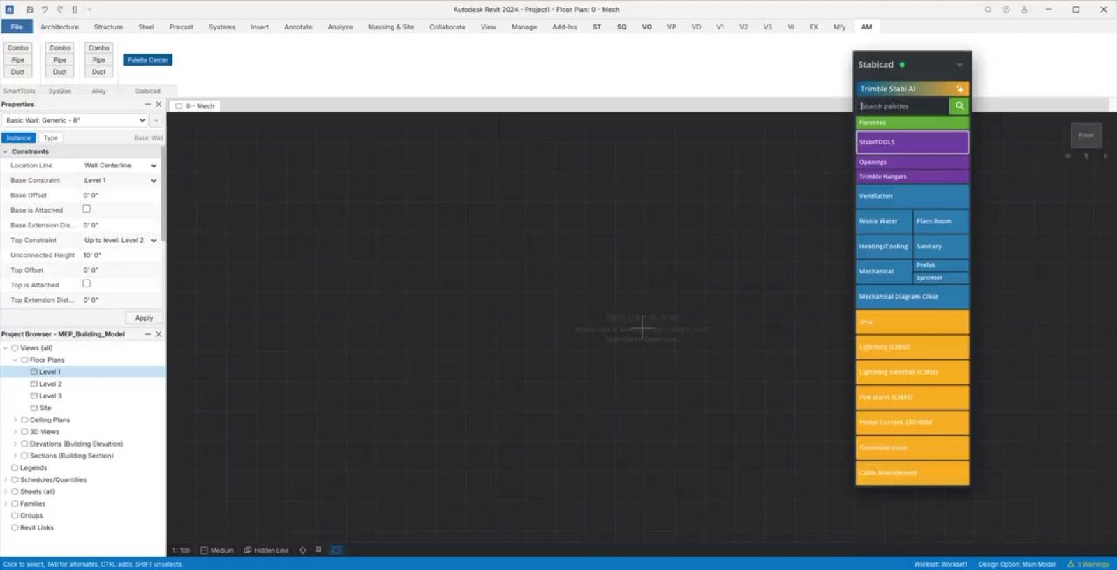Open the Mechanical Diagram Cibse palette tile
This screenshot has height=570, width=1117.
[x=912, y=297]
